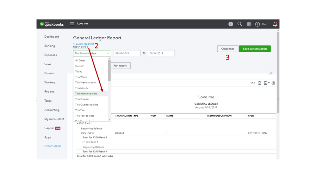316x178 pixels.
Task: Click Save customization button
Action: pyautogui.click(x=255, y=49)
